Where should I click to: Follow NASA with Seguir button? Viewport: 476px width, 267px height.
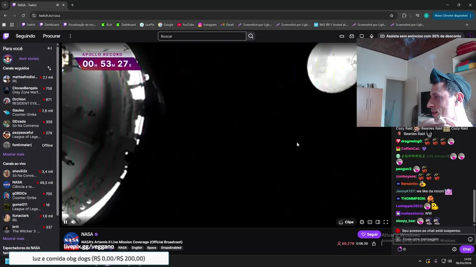pos(369,234)
